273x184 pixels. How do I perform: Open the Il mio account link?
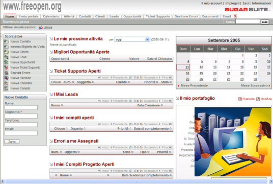211,3
